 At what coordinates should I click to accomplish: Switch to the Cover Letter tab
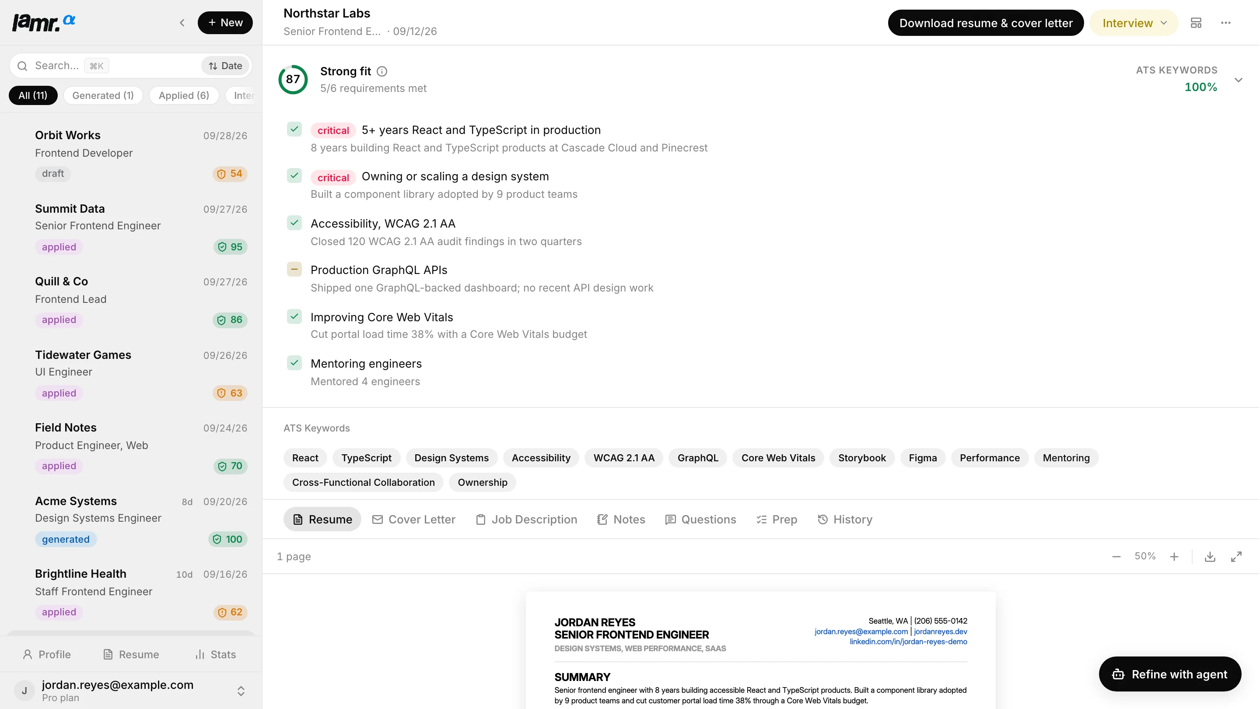pyautogui.click(x=413, y=519)
